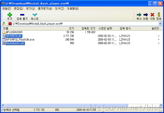Sort by the 솔리드 column header
164x113 pixels.
150,28
